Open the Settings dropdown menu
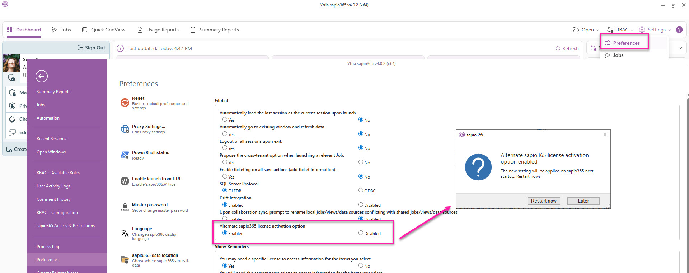This screenshot has width=689, height=273. [x=655, y=30]
